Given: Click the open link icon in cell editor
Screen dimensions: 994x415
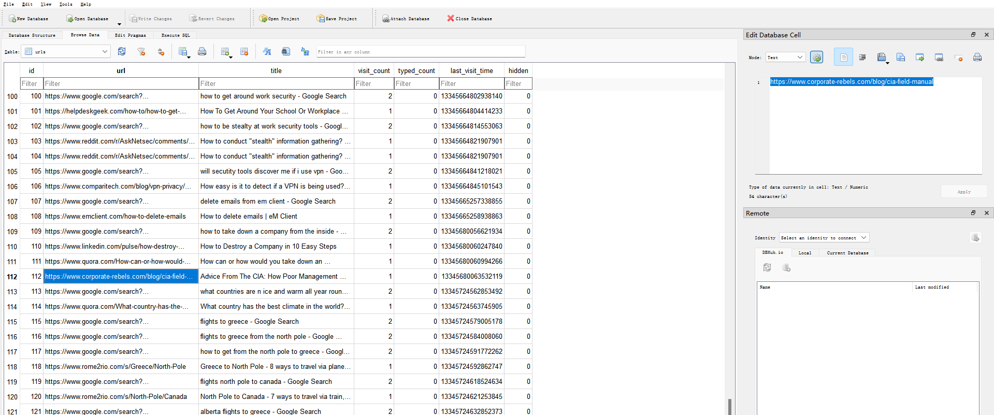Looking at the screenshot, I should click(x=939, y=57).
